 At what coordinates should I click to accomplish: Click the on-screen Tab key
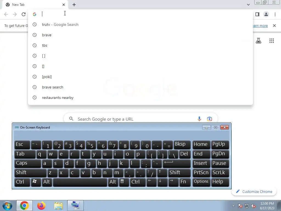coord(25,154)
